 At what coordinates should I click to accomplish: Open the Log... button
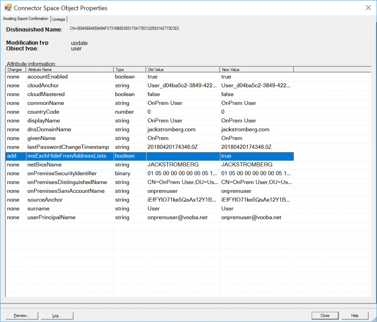pos(57,315)
